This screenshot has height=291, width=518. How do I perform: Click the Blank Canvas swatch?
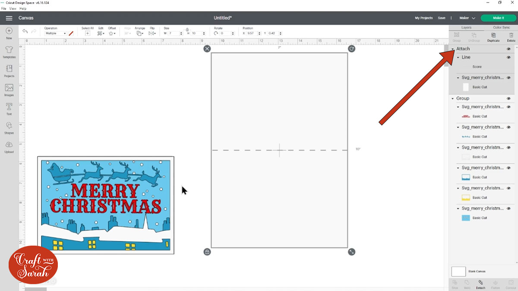tap(458, 272)
